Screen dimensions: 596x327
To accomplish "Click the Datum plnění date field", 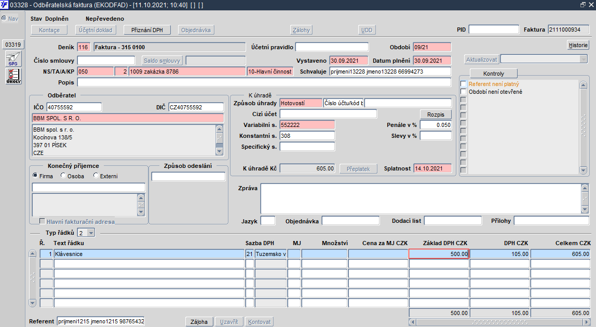I will pos(432,60).
